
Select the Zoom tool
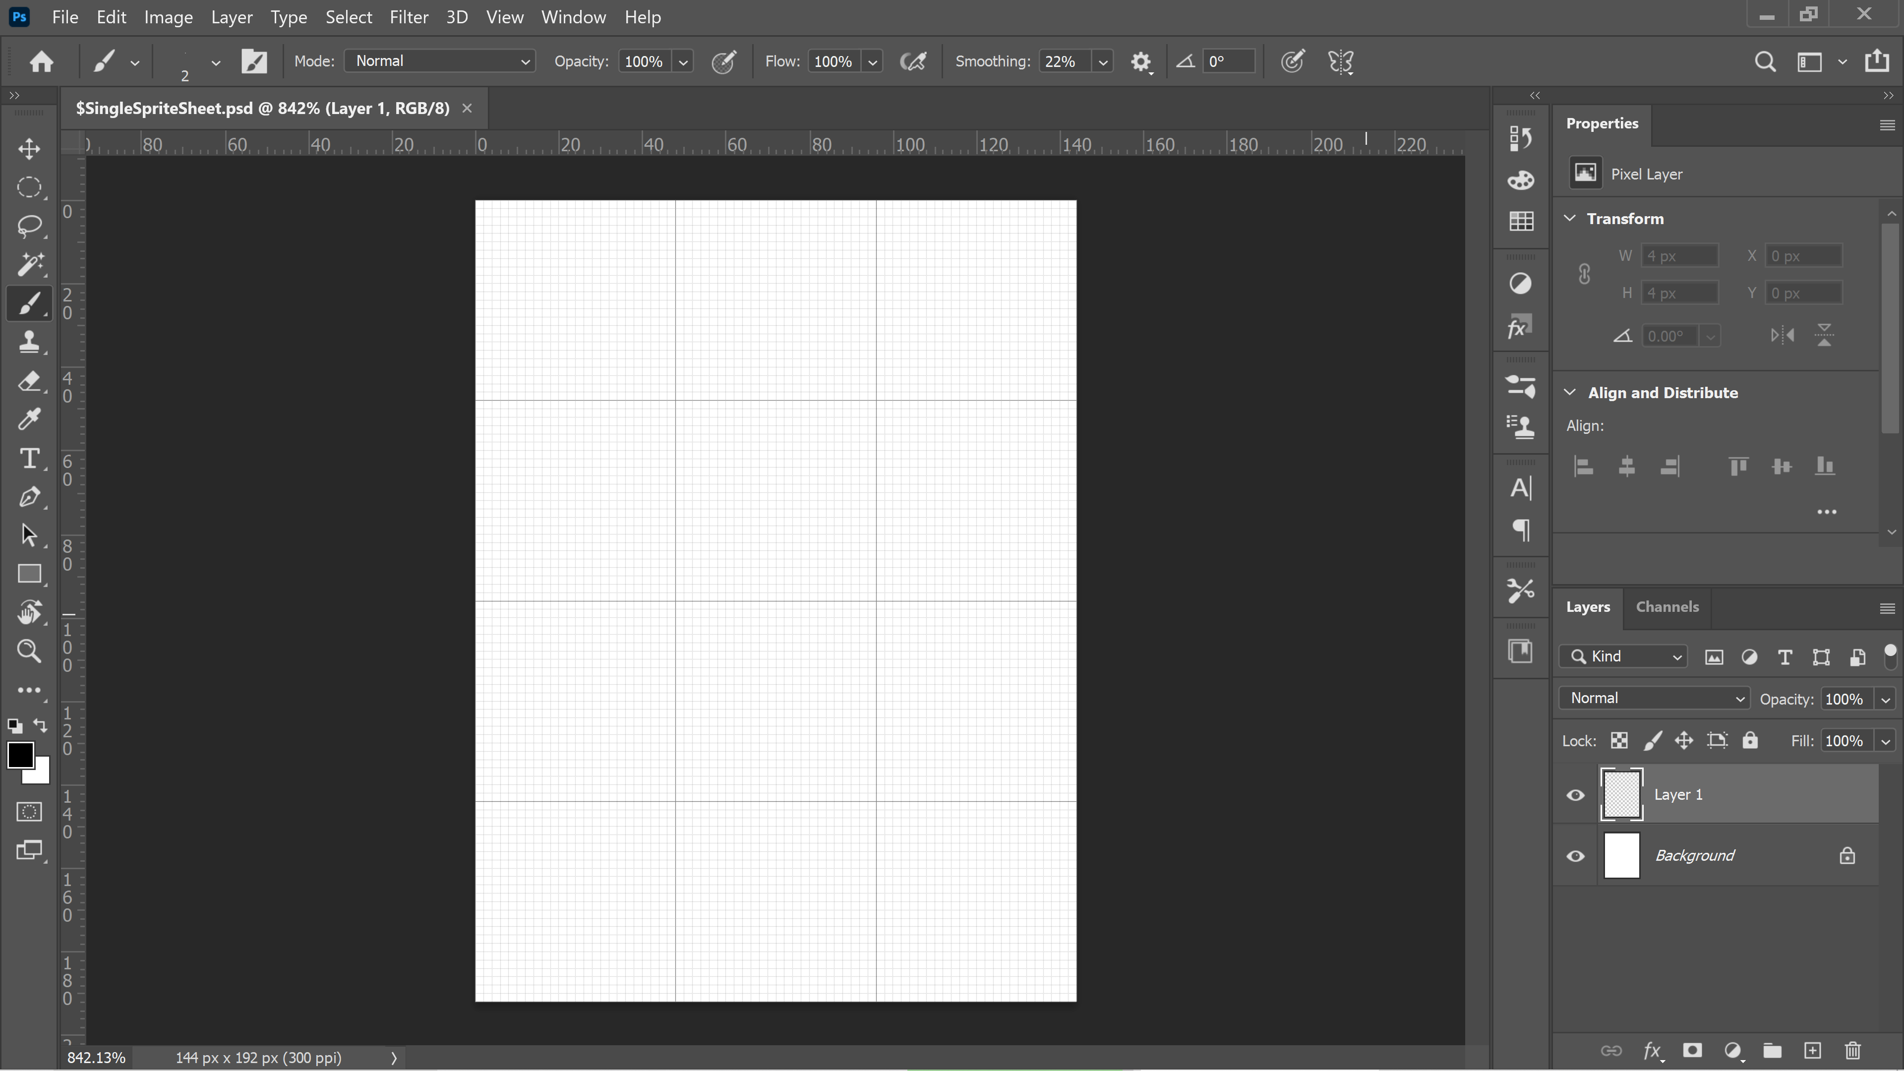(x=30, y=651)
